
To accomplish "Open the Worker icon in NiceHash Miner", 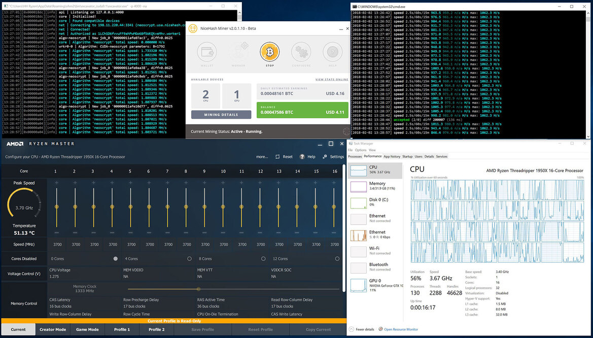I will point(238,52).
